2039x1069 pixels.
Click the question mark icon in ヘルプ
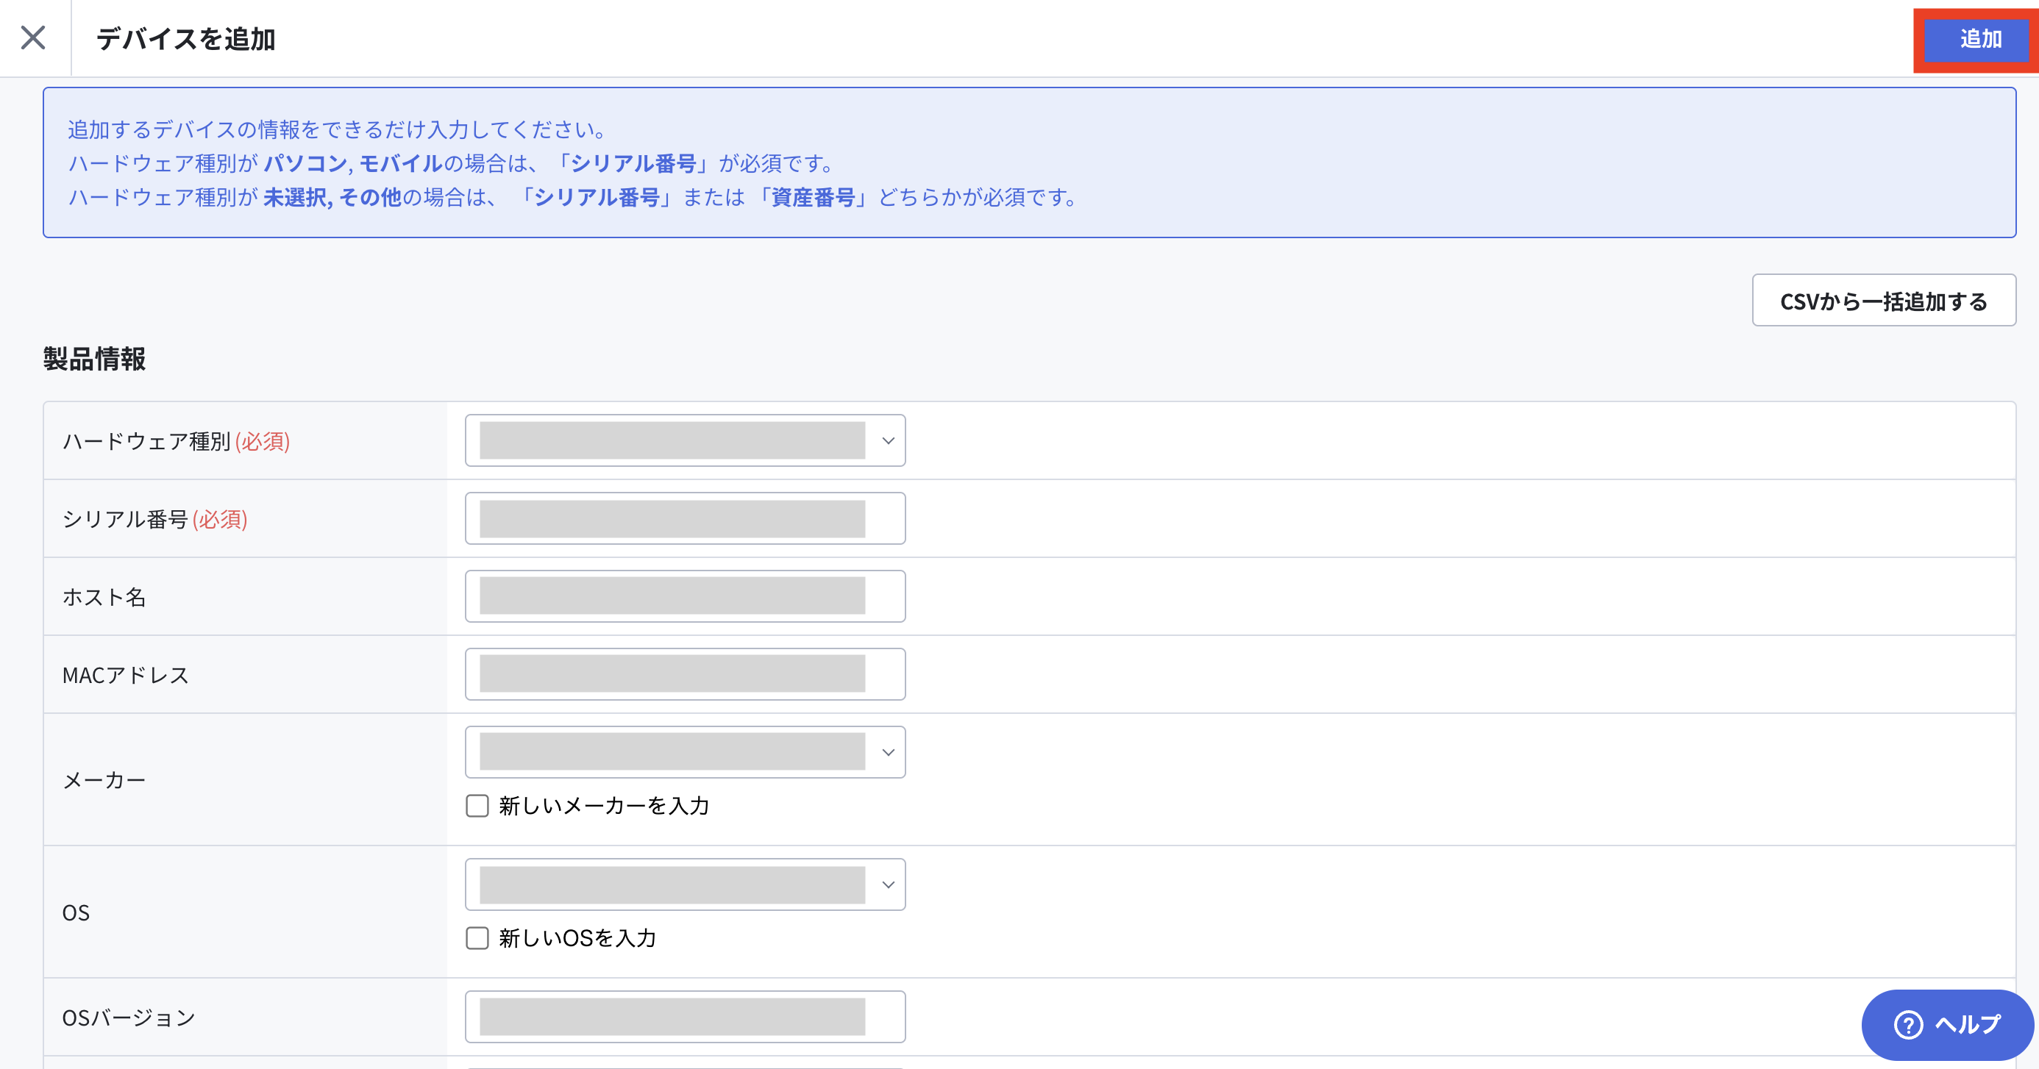tap(1908, 1025)
